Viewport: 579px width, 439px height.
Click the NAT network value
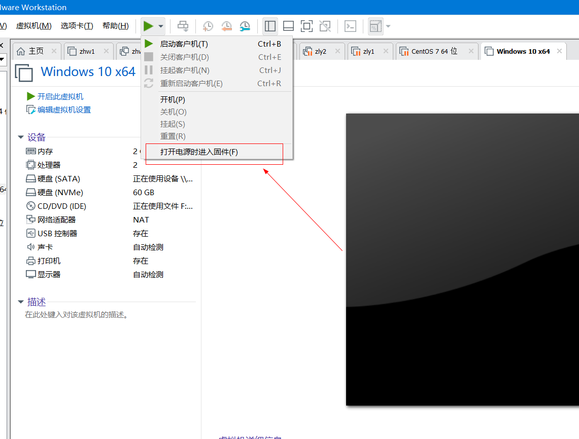(141, 220)
